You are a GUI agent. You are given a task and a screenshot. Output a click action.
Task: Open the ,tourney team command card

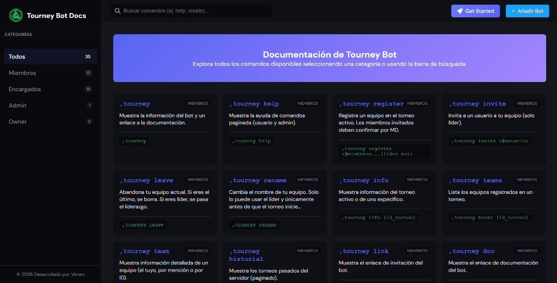coord(165,262)
